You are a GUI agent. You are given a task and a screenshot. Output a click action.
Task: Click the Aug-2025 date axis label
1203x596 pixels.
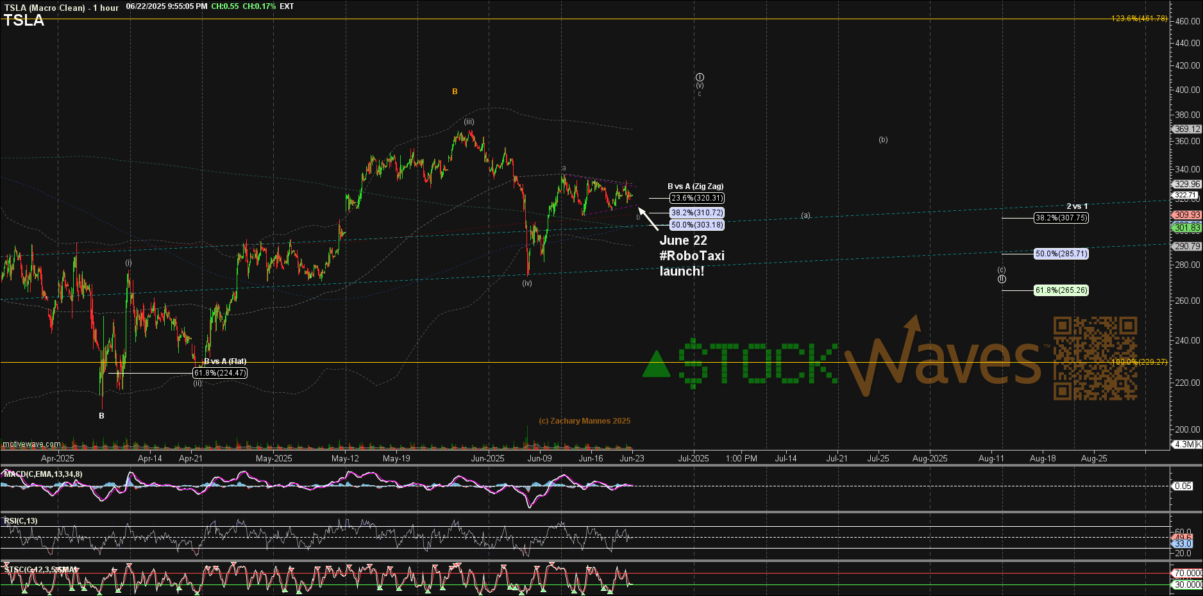tap(930, 458)
